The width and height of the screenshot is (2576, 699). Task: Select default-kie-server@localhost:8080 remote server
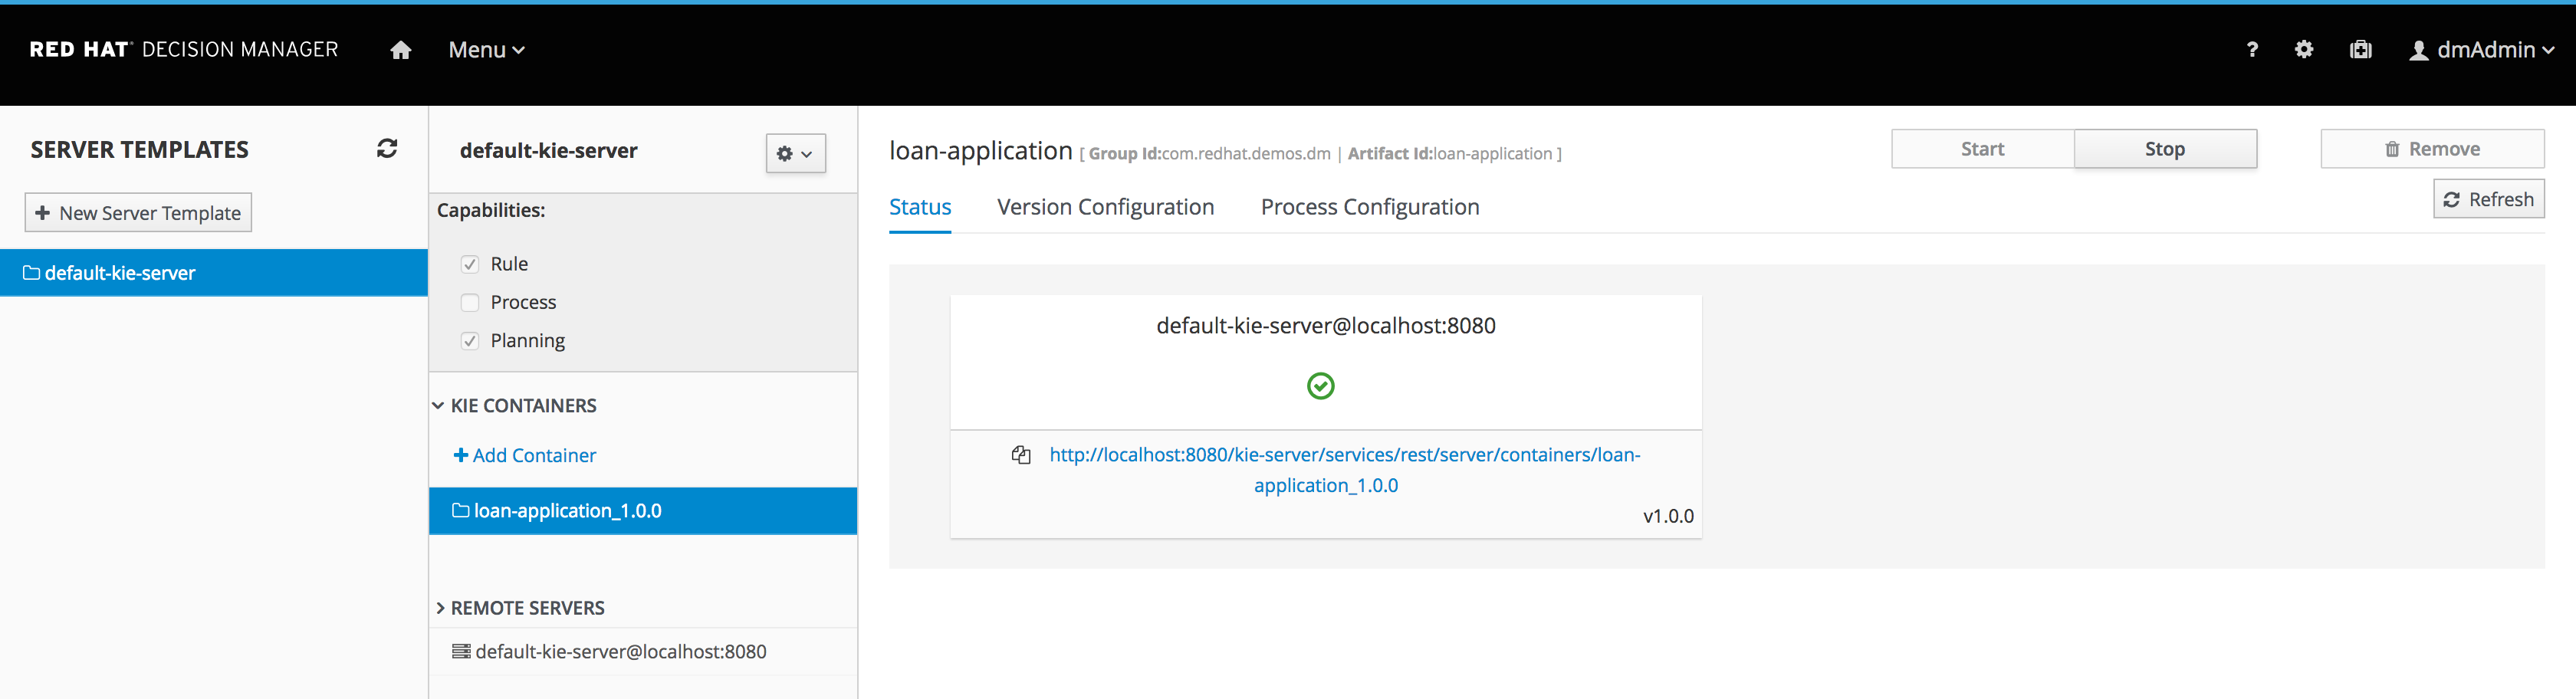643,652
